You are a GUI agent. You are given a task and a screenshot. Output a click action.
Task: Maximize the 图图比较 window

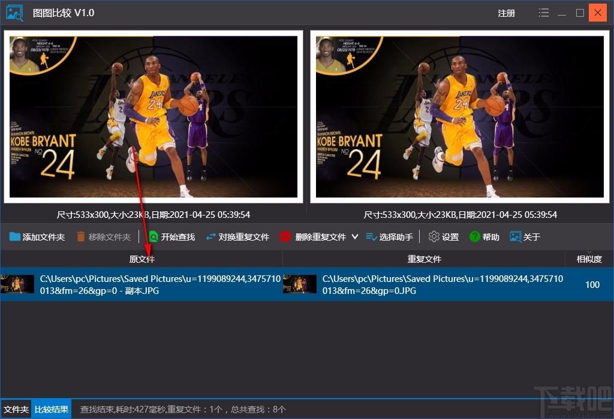(x=580, y=13)
